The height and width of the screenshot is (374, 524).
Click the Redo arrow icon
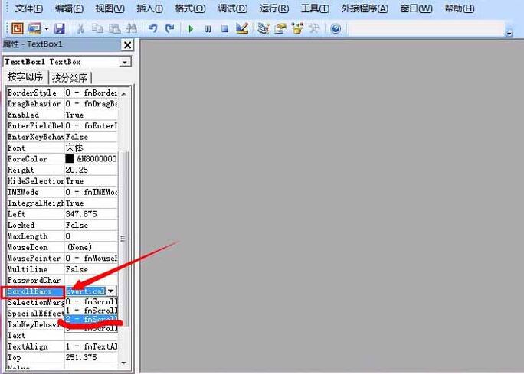tap(169, 28)
